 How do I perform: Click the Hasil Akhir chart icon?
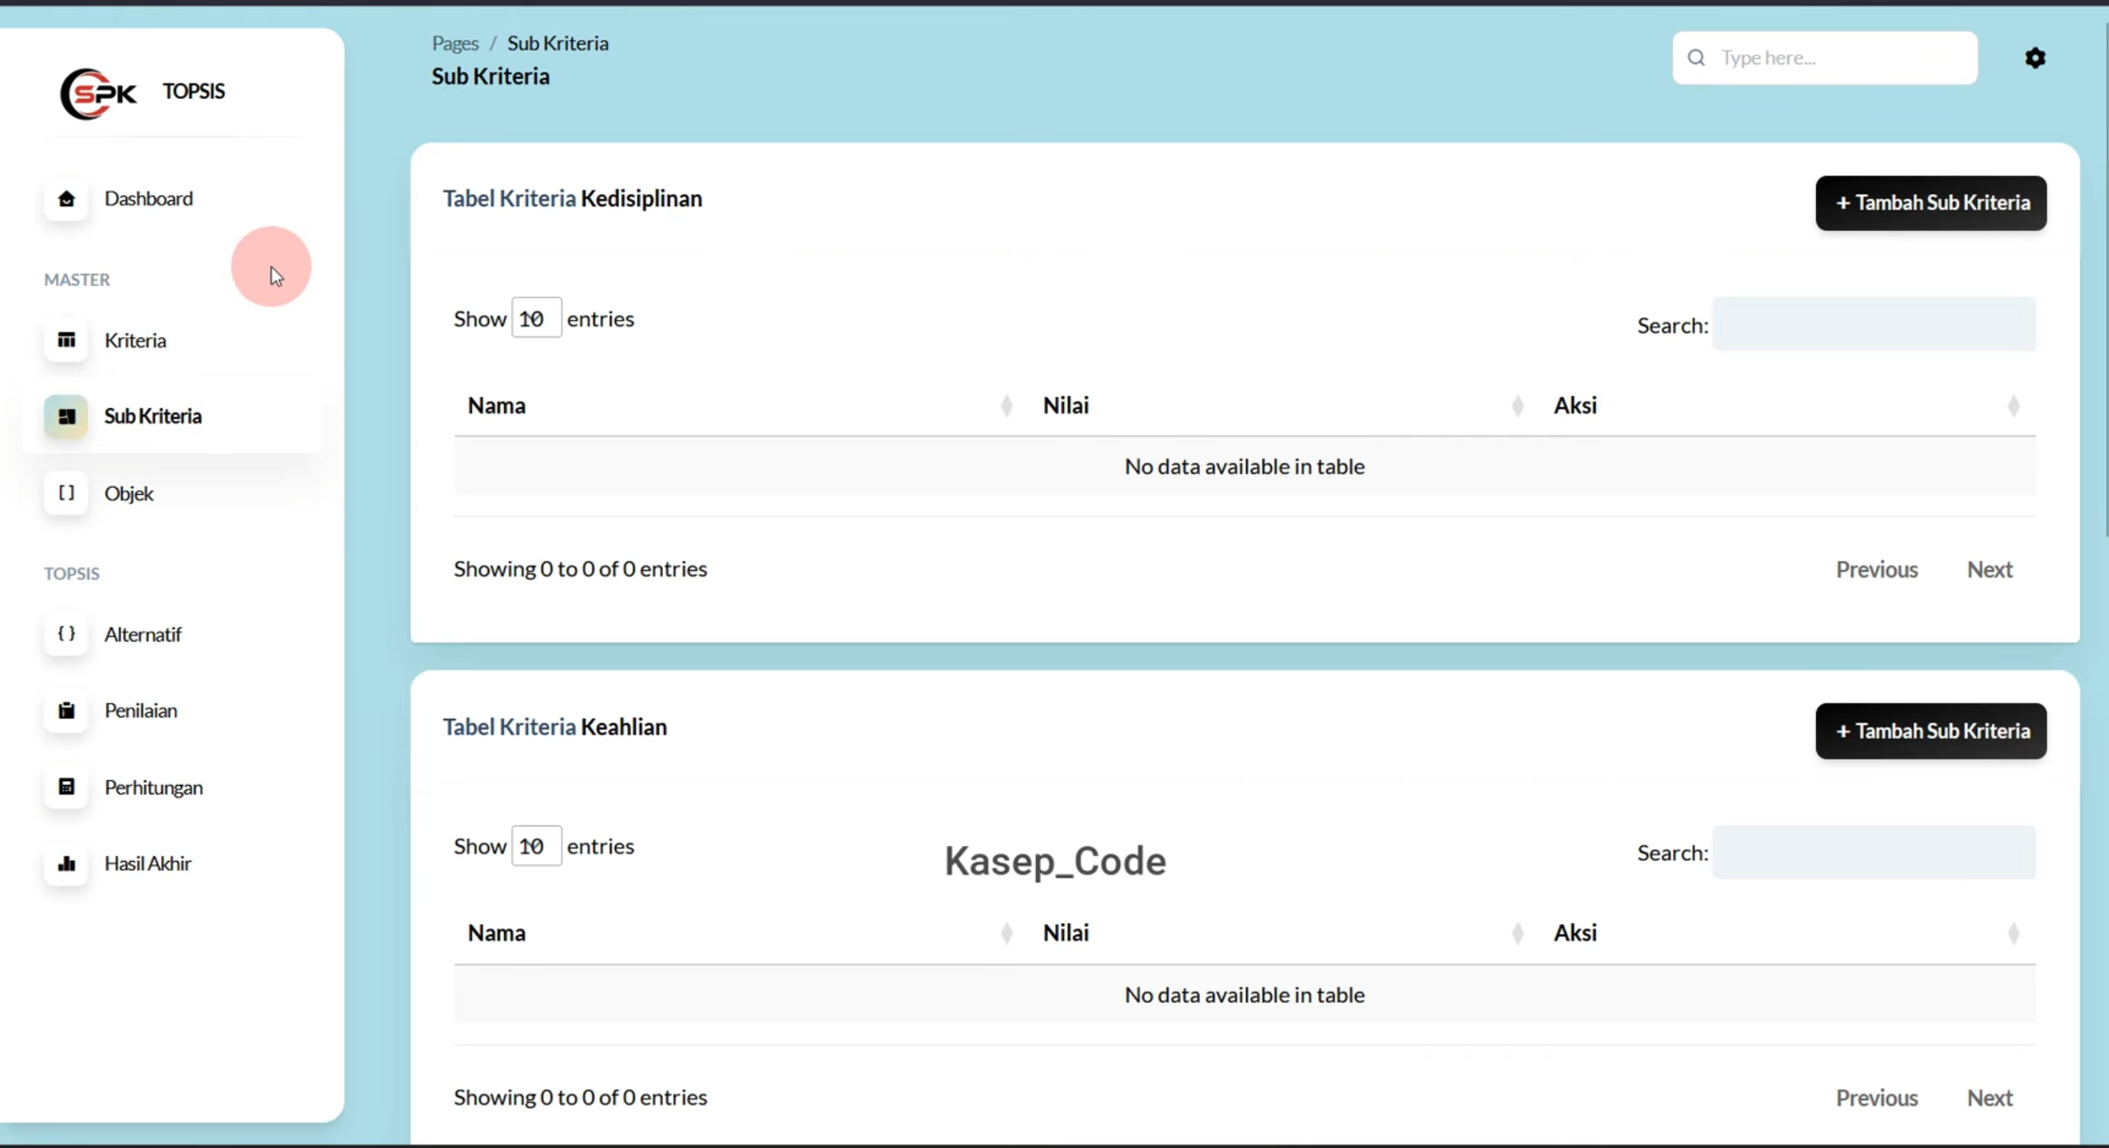[67, 863]
